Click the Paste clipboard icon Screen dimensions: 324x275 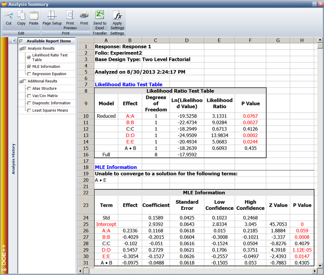[x=34, y=16]
